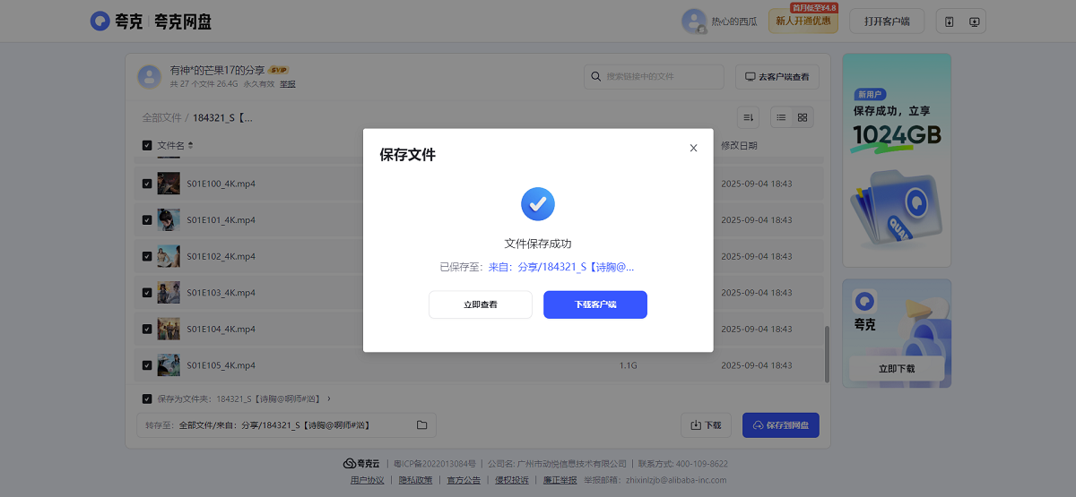Click the mobile download icon in header

pyautogui.click(x=950, y=21)
